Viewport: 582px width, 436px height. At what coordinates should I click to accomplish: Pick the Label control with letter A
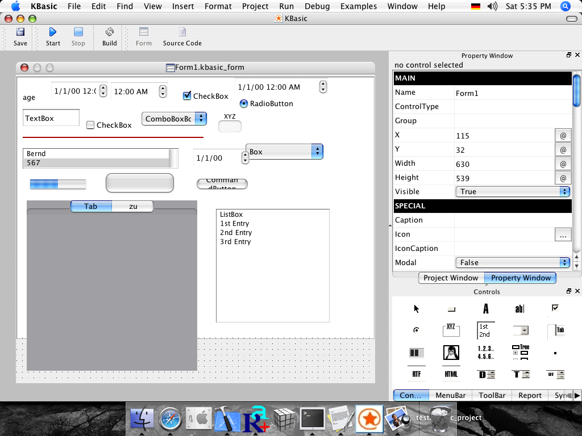[x=485, y=309]
